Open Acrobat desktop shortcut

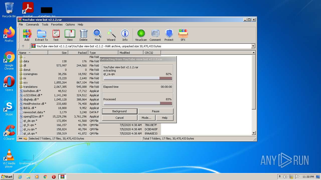28,9
